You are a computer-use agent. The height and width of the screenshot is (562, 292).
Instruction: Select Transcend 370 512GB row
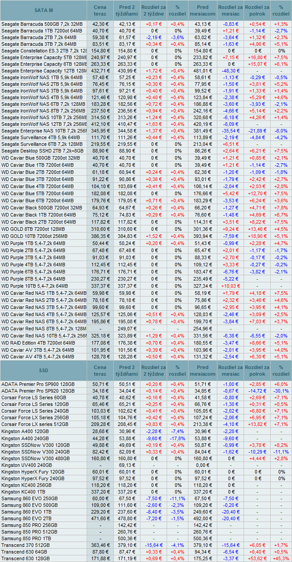[146, 545]
